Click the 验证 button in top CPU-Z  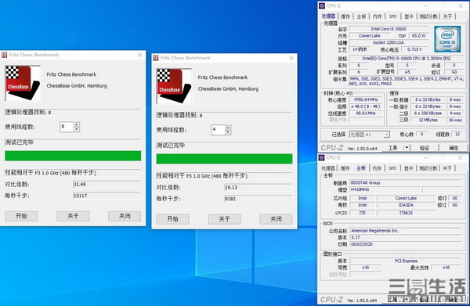(x=425, y=148)
